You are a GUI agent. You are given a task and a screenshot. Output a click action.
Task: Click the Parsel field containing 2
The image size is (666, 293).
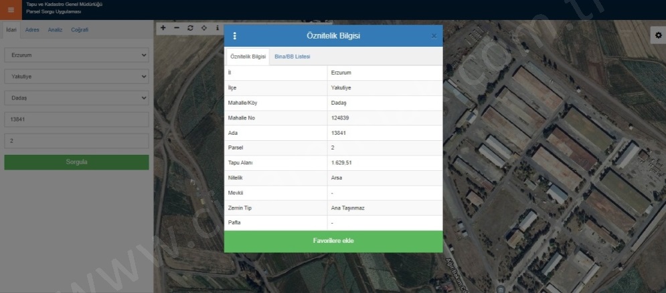76,141
